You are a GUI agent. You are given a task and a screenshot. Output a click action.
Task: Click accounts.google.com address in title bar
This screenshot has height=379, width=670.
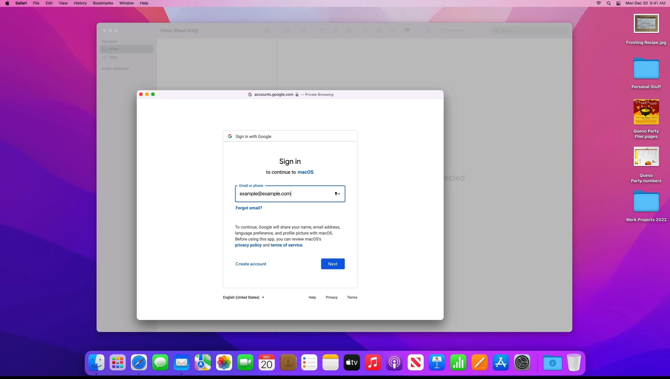(x=274, y=94)
